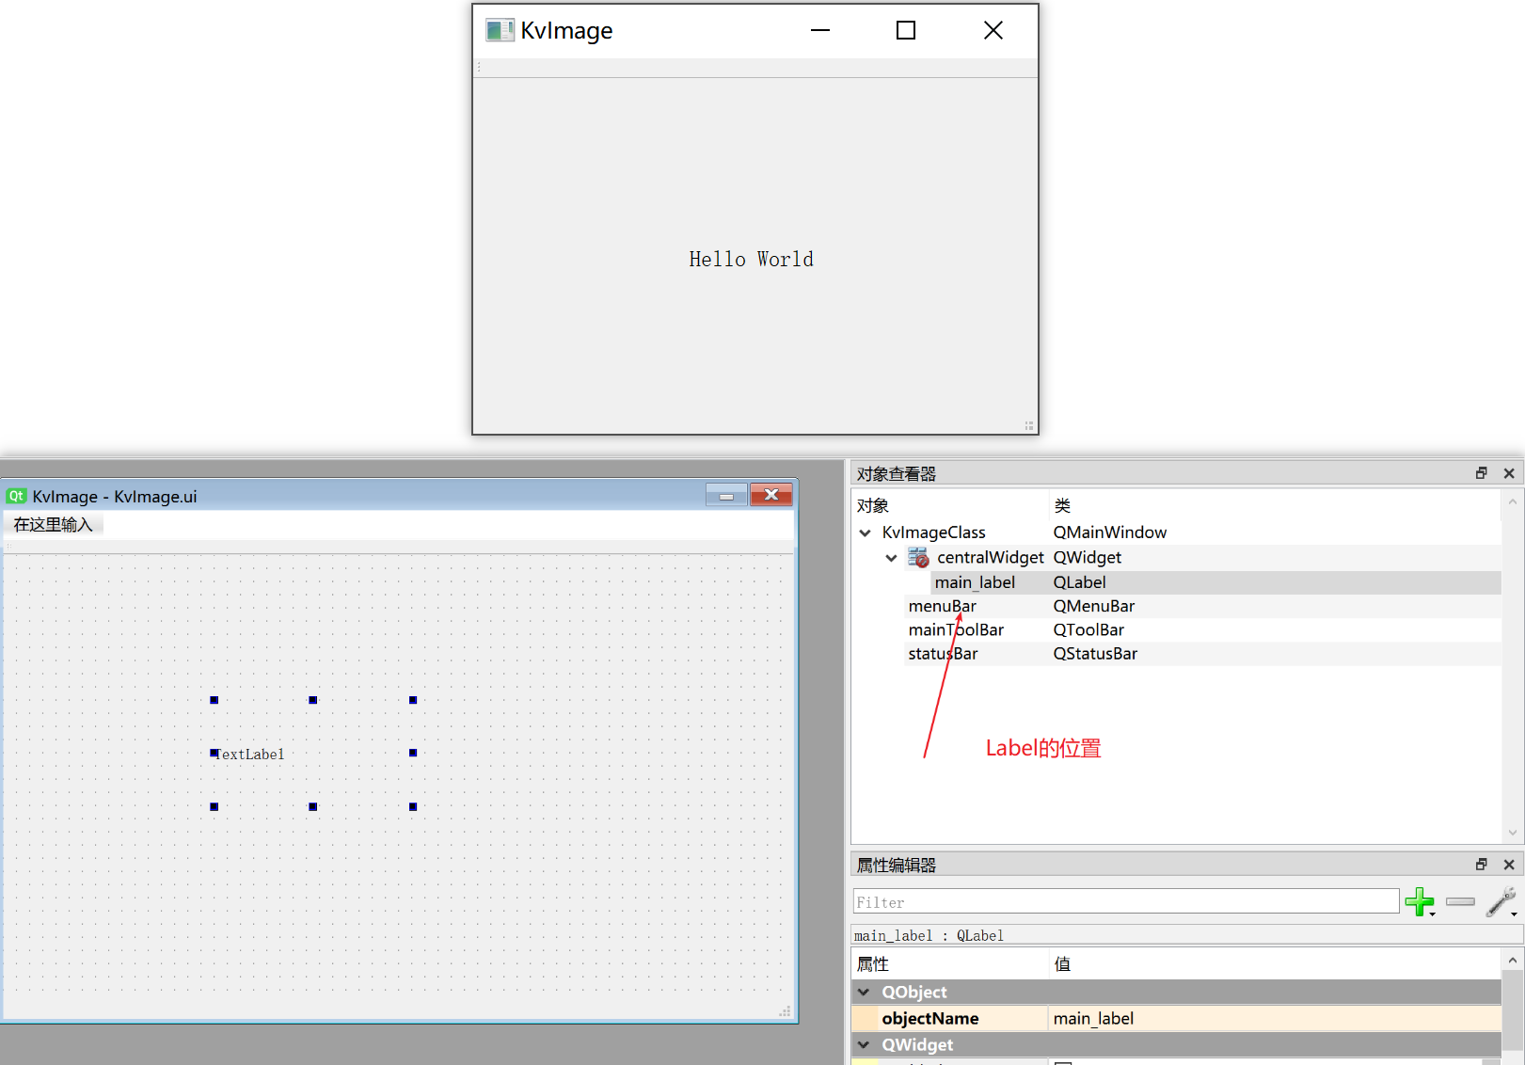The image size is (1525, 1065).
Task: Close the 属性编辑器 panel
Action: (1509, 865)
